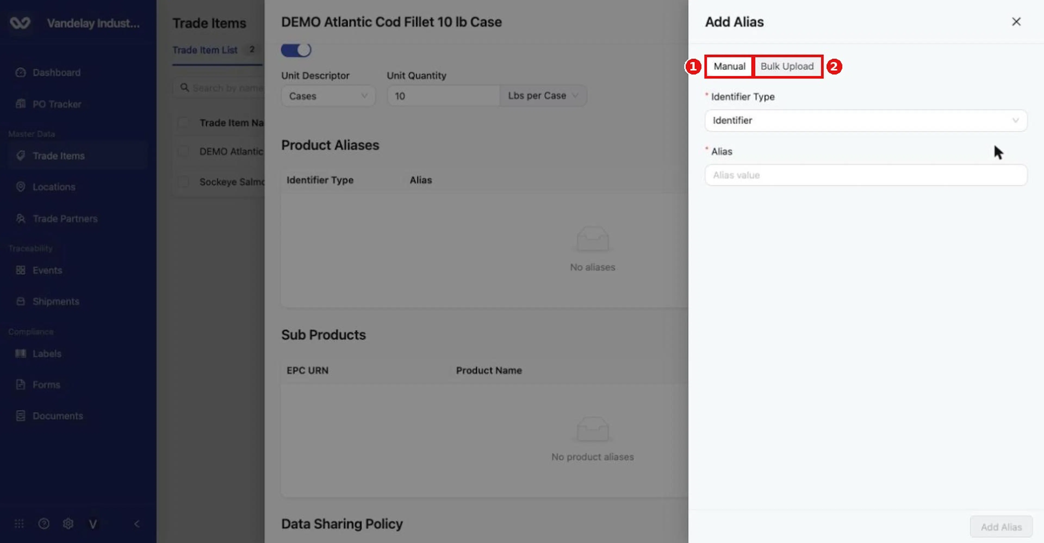The width and height of the screenshot is (1044, 543).
Task: Check the header checkbox in Trade Item list
Action: coord(183,122)
